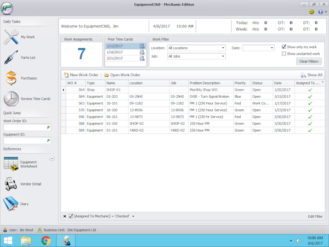Open My Work wrench icon
The width and height of the screenshot is (329, 247).
click(11, 37)
